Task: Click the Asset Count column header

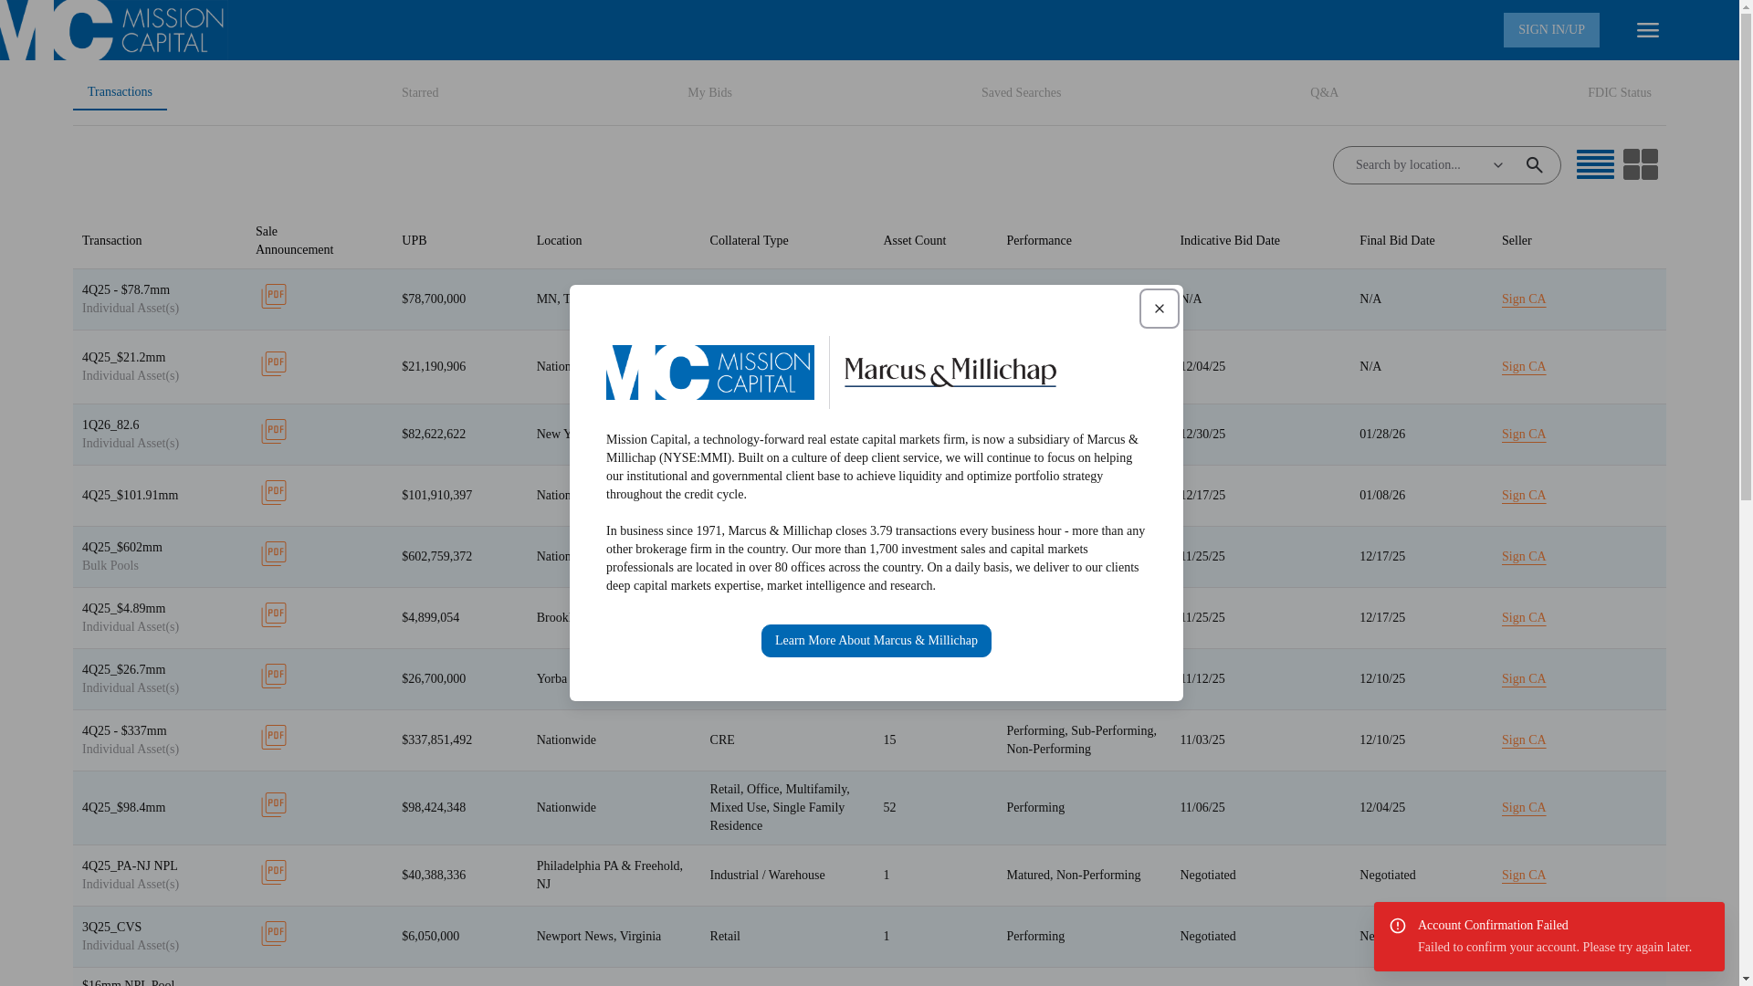Action: [914, 241]
